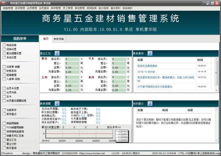Click 库存高于上限 count link
221x156 pixels.
tap(98, 112)
